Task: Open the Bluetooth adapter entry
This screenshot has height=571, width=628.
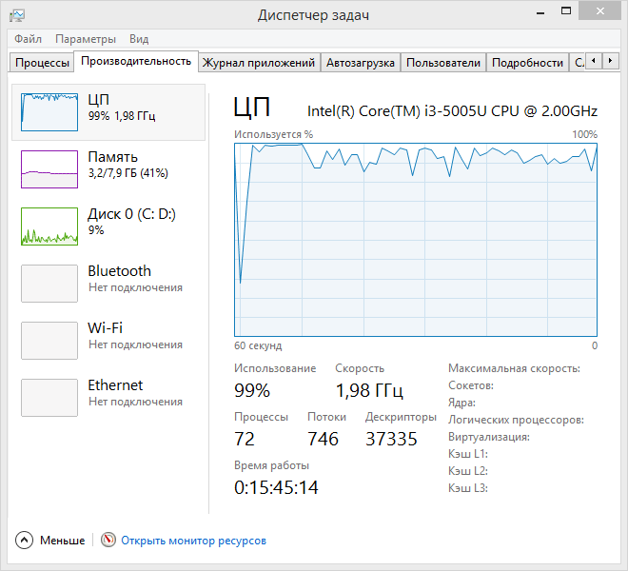Action: pyautogui.click(x=110, y=278)
